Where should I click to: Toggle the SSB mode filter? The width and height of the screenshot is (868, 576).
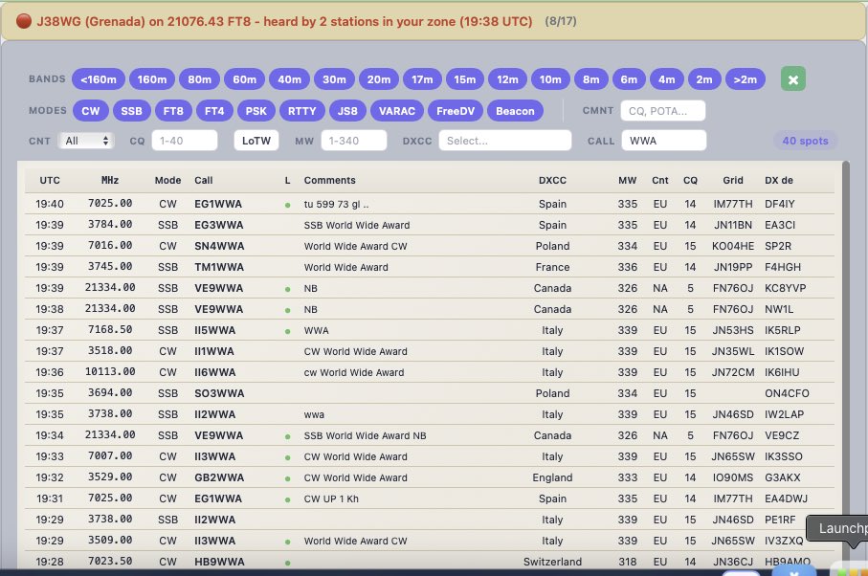point(132,111)
